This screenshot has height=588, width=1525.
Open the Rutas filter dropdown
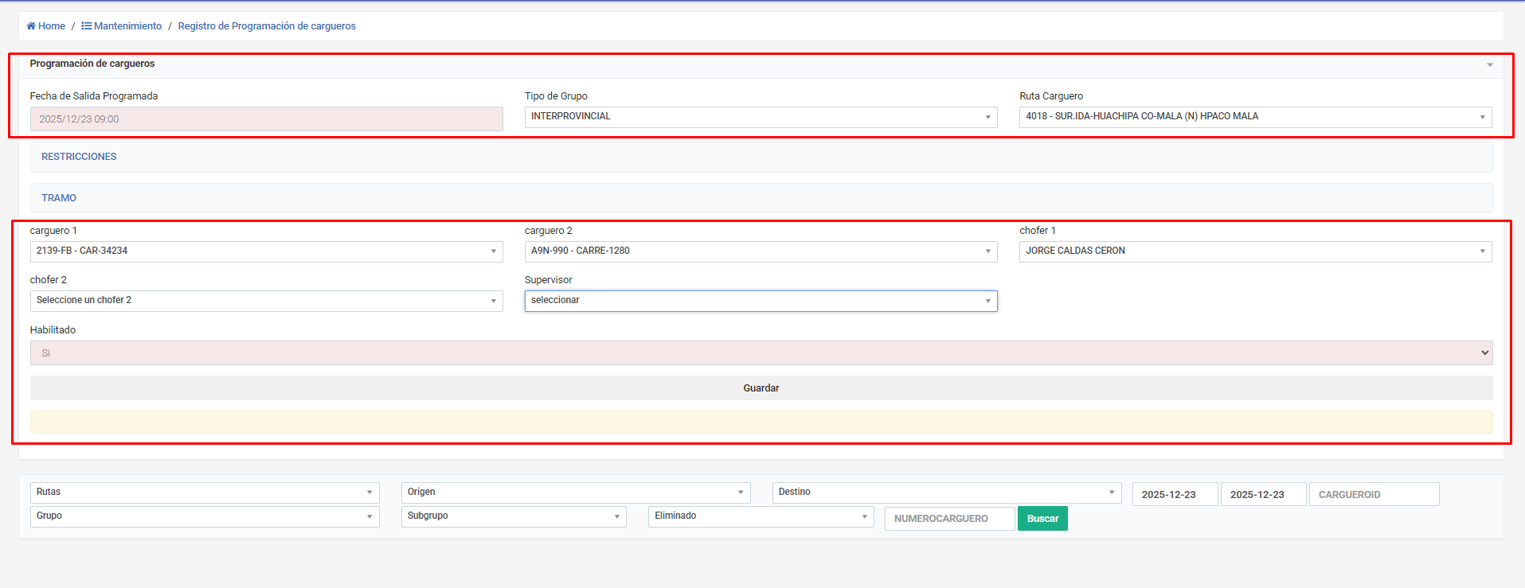205,493
